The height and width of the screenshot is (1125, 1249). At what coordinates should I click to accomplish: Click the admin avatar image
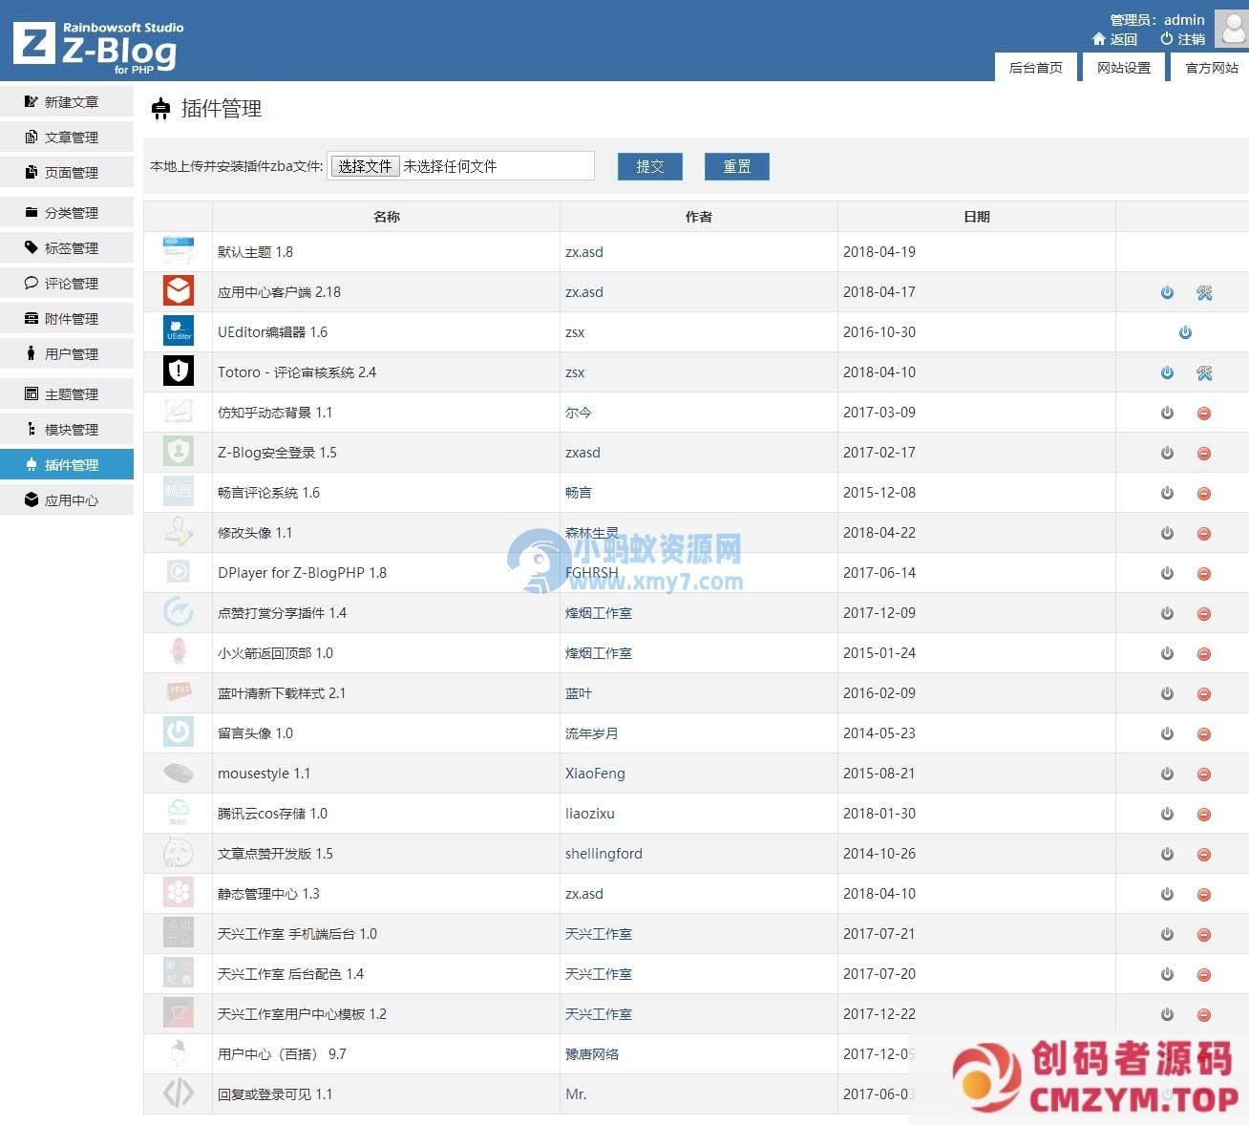point(1231,28)
